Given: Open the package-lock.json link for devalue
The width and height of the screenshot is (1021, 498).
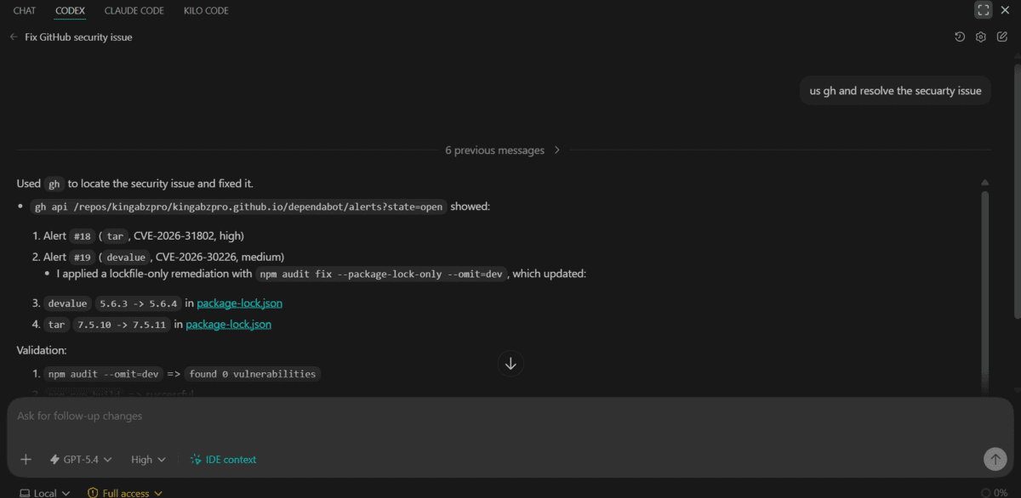Looking at the screenshot, I should tap(239, 303).
